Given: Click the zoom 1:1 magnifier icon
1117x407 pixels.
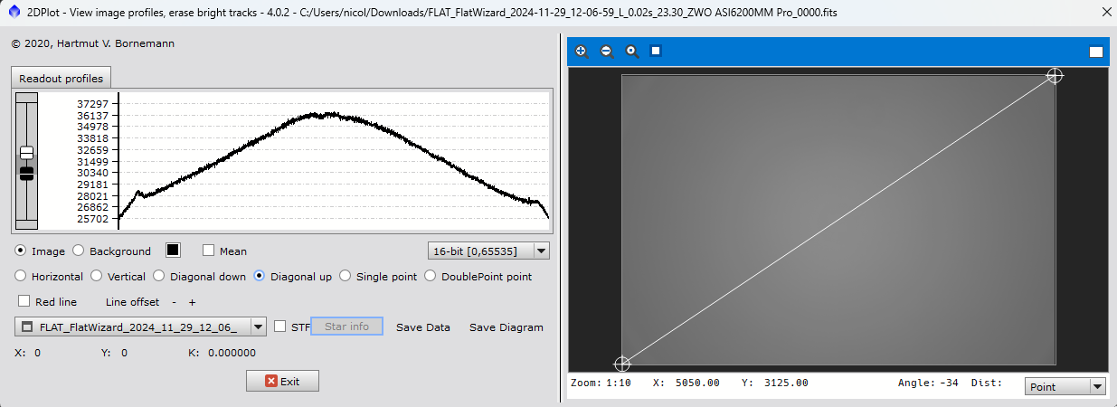Looking at the screenshot, I should [x=632, y=52].
